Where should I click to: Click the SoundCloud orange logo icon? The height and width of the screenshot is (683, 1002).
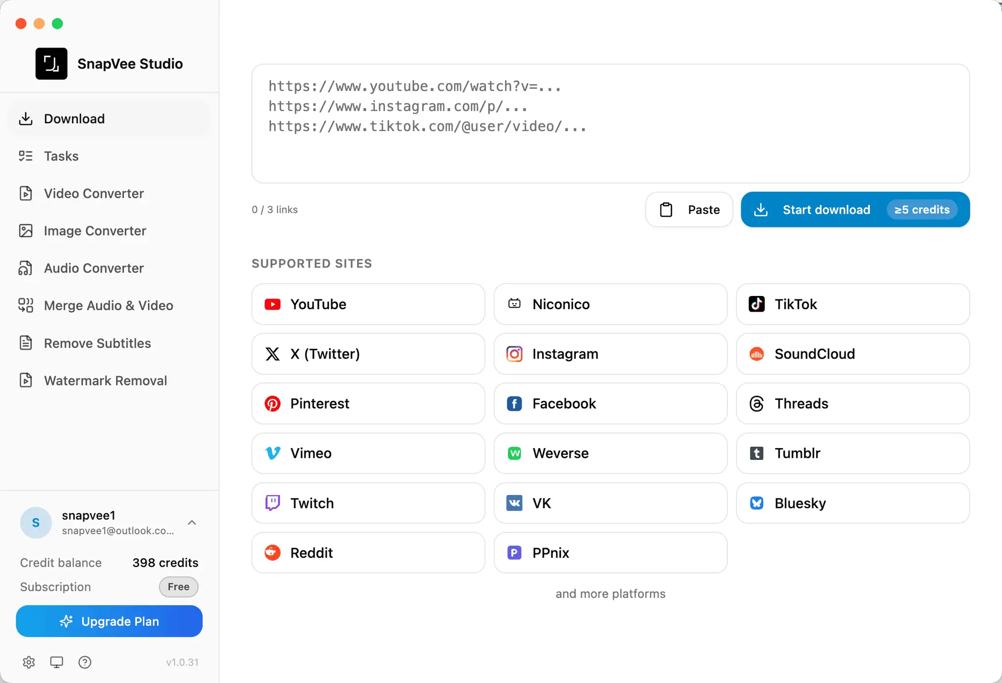[757, 354]
